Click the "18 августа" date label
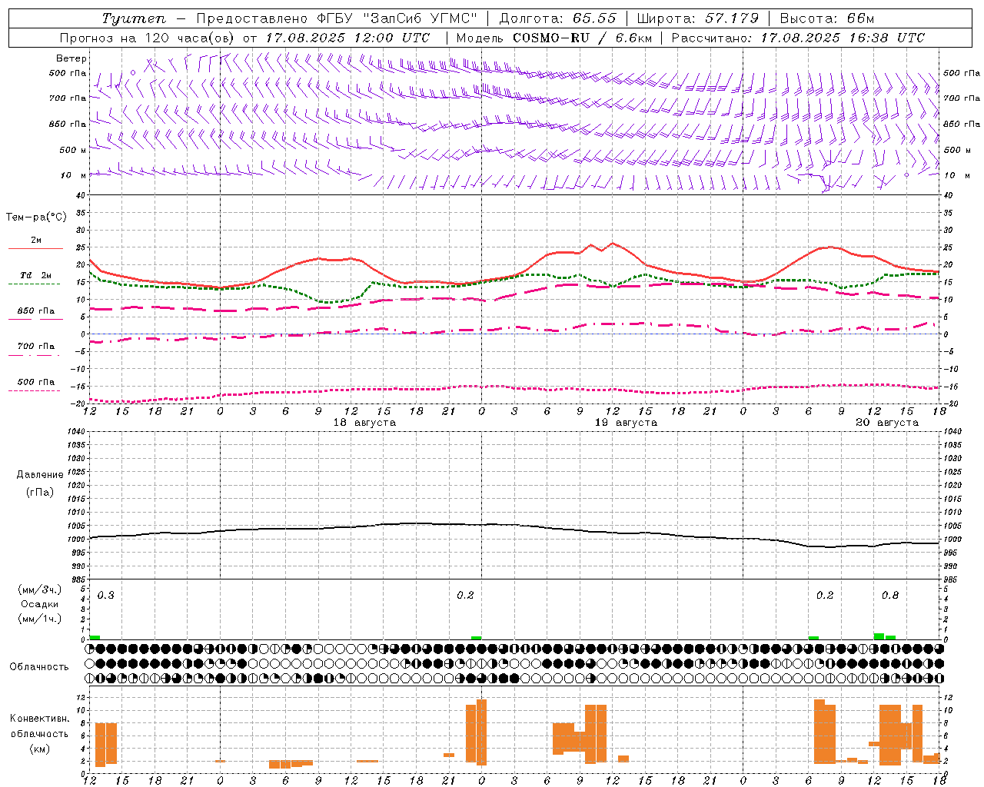Image resolution: width=984 pixels, height=787 pixels. [364, 423]
